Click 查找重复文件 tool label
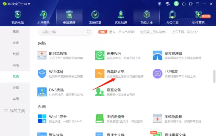 tap(175, 135)
